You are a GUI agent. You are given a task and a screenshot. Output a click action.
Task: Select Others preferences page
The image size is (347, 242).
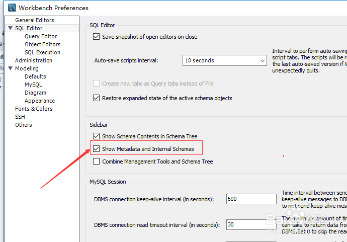tap(24, 125)
